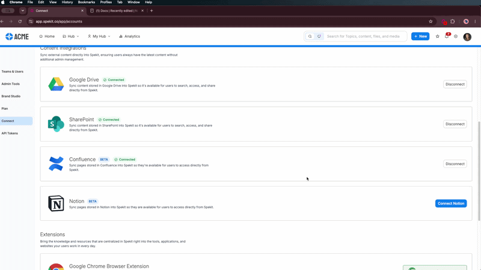
Task: Disconnect the SharePoint integration
Action: click(455, 124)
